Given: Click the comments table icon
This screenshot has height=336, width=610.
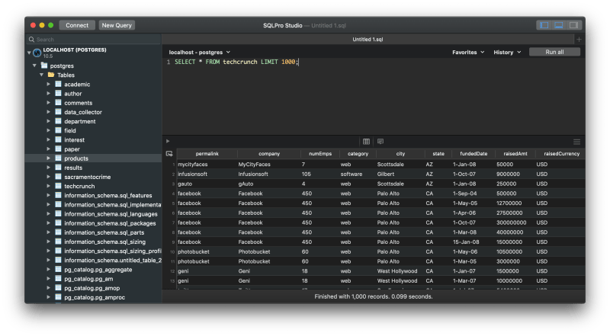Looking at the screenshot, I should [59, 103].
